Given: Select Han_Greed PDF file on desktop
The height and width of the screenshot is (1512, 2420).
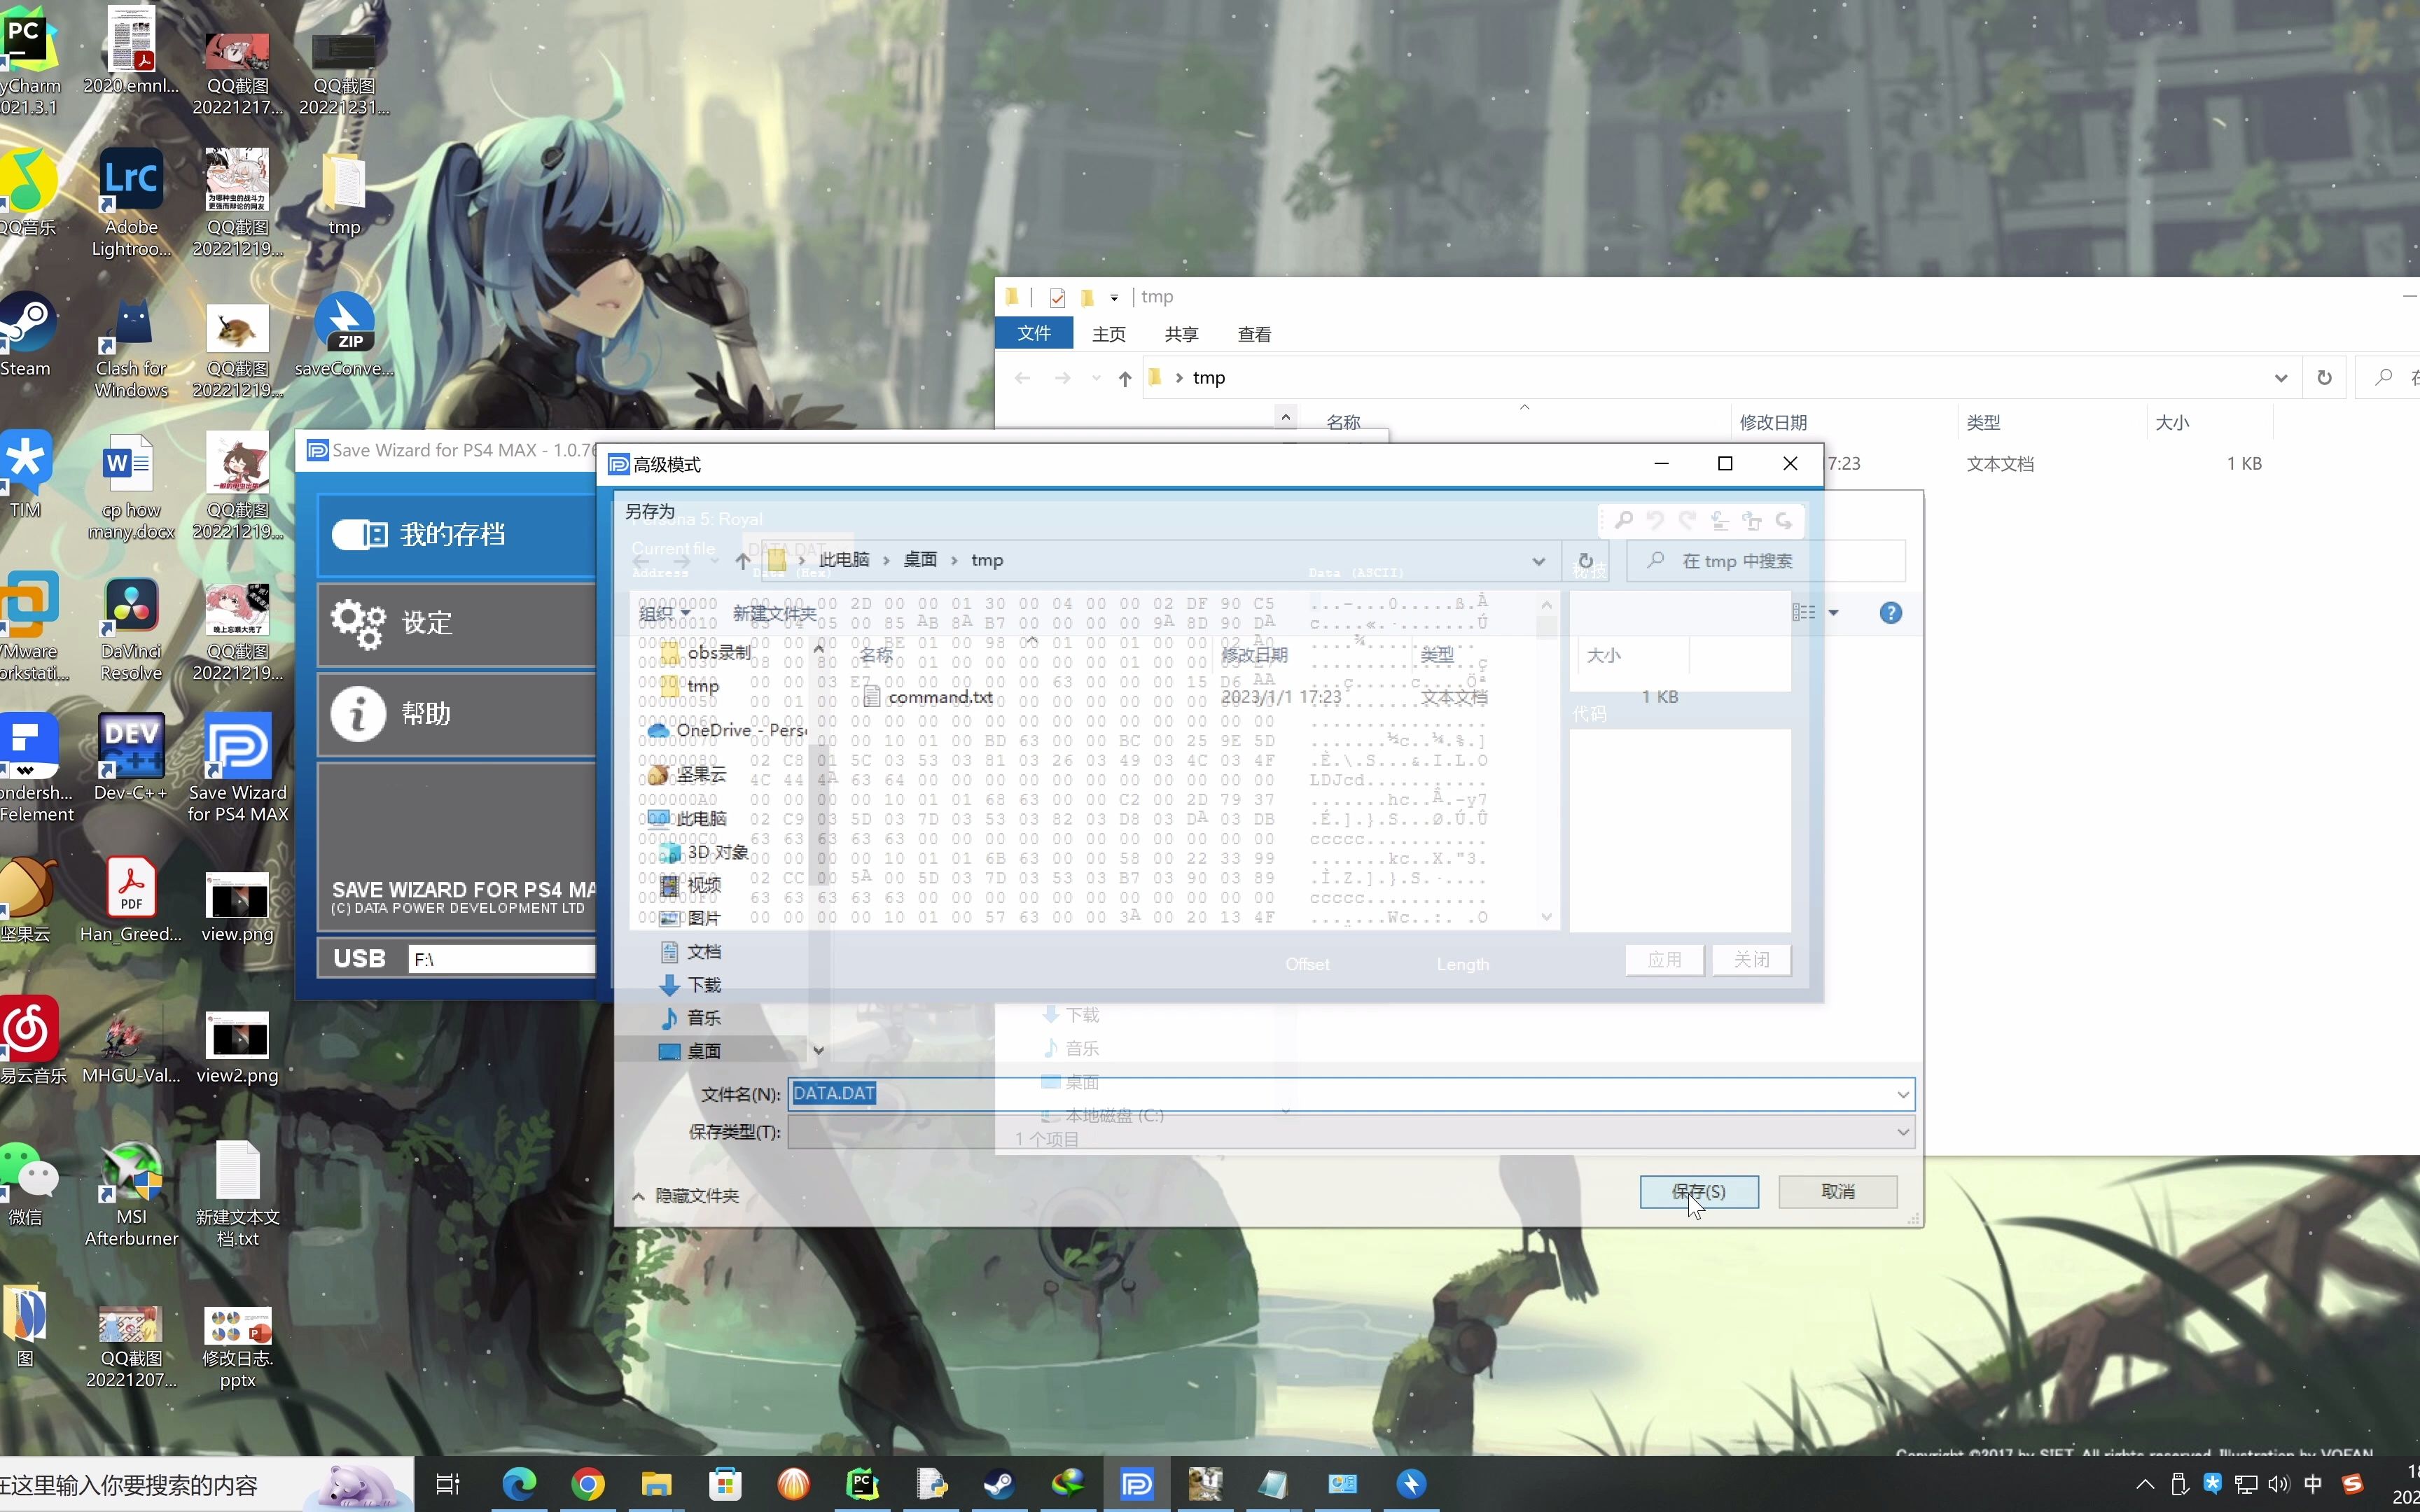Looking at the screenshot, I should [131, 899].
